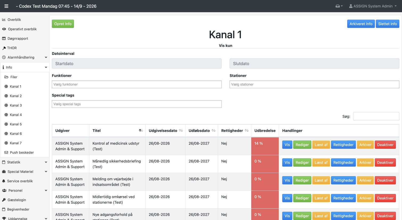Open the vehicle icon dropdown in header
The width and height of the screenshot is (402, 220).
pyautogui.click(x=339, y=6)
